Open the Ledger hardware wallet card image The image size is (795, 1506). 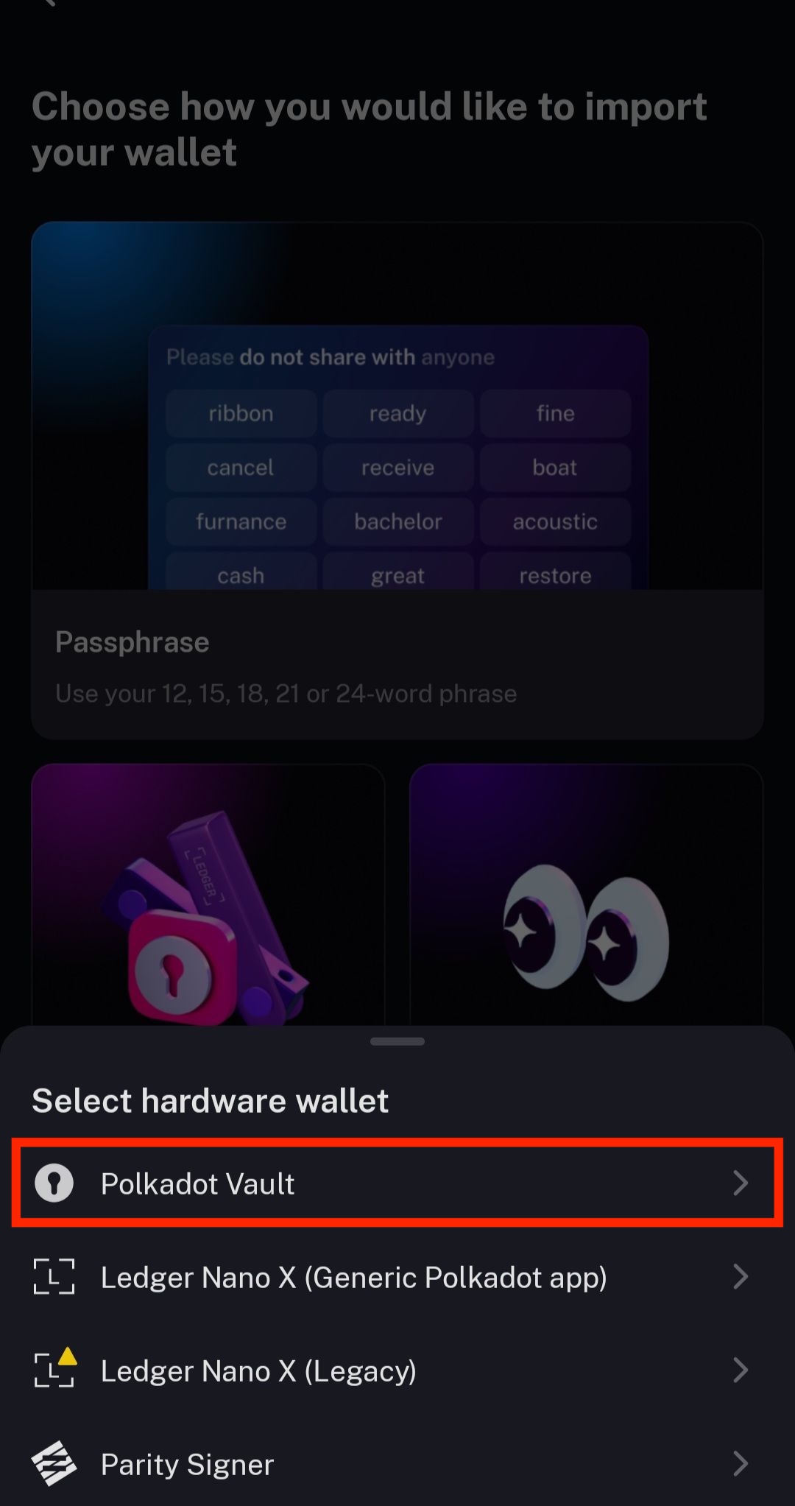point(208,895)
